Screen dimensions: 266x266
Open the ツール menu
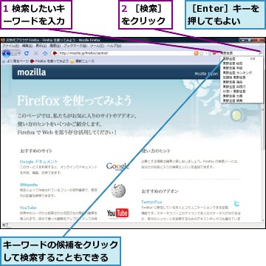[x=97, y=46]
